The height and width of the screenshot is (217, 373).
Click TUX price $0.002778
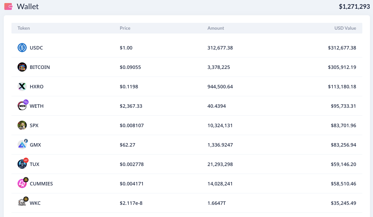(132, 164)
